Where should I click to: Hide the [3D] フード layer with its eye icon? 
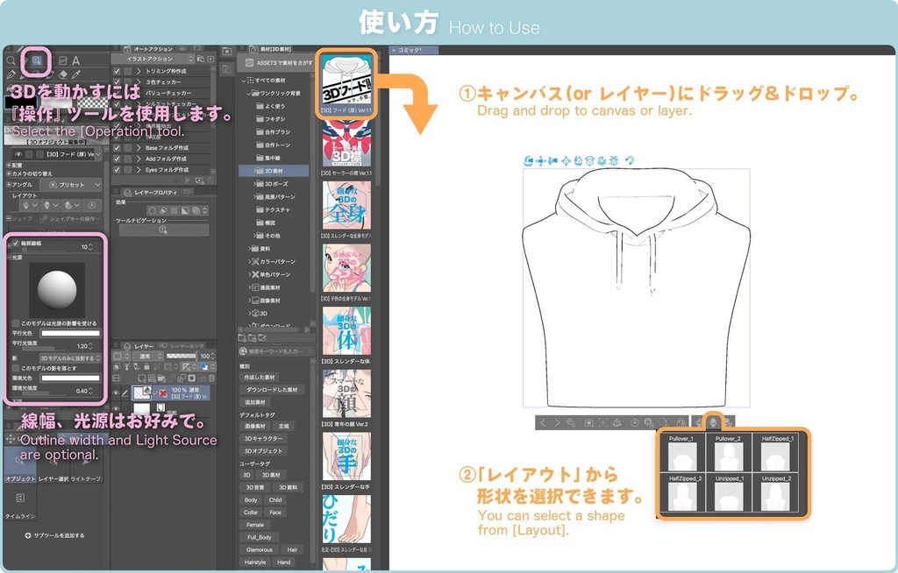coord(115,393)
